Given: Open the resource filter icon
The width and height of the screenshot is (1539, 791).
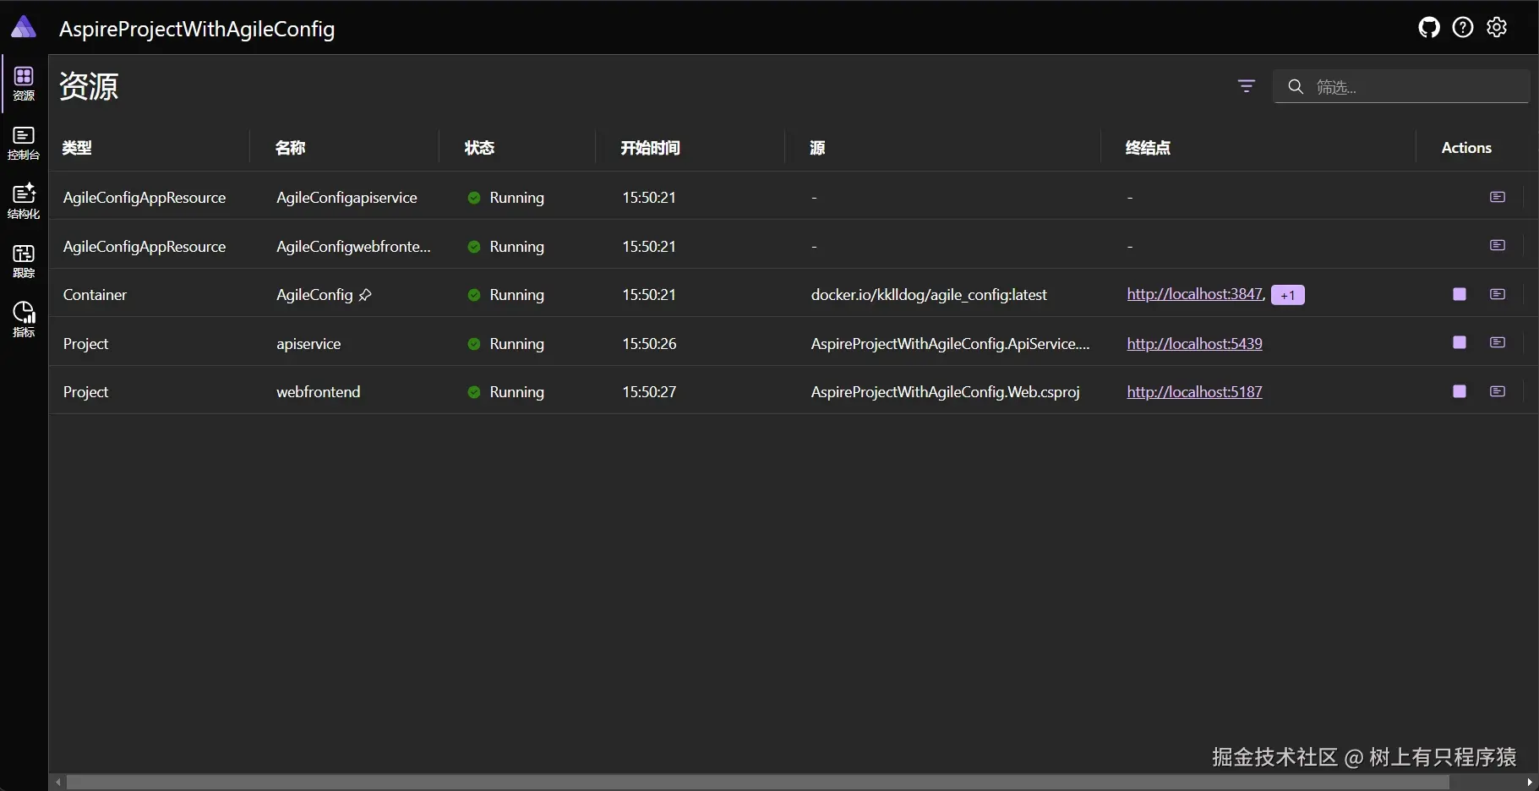Looking at the screenshot, I should point(1247,86).
